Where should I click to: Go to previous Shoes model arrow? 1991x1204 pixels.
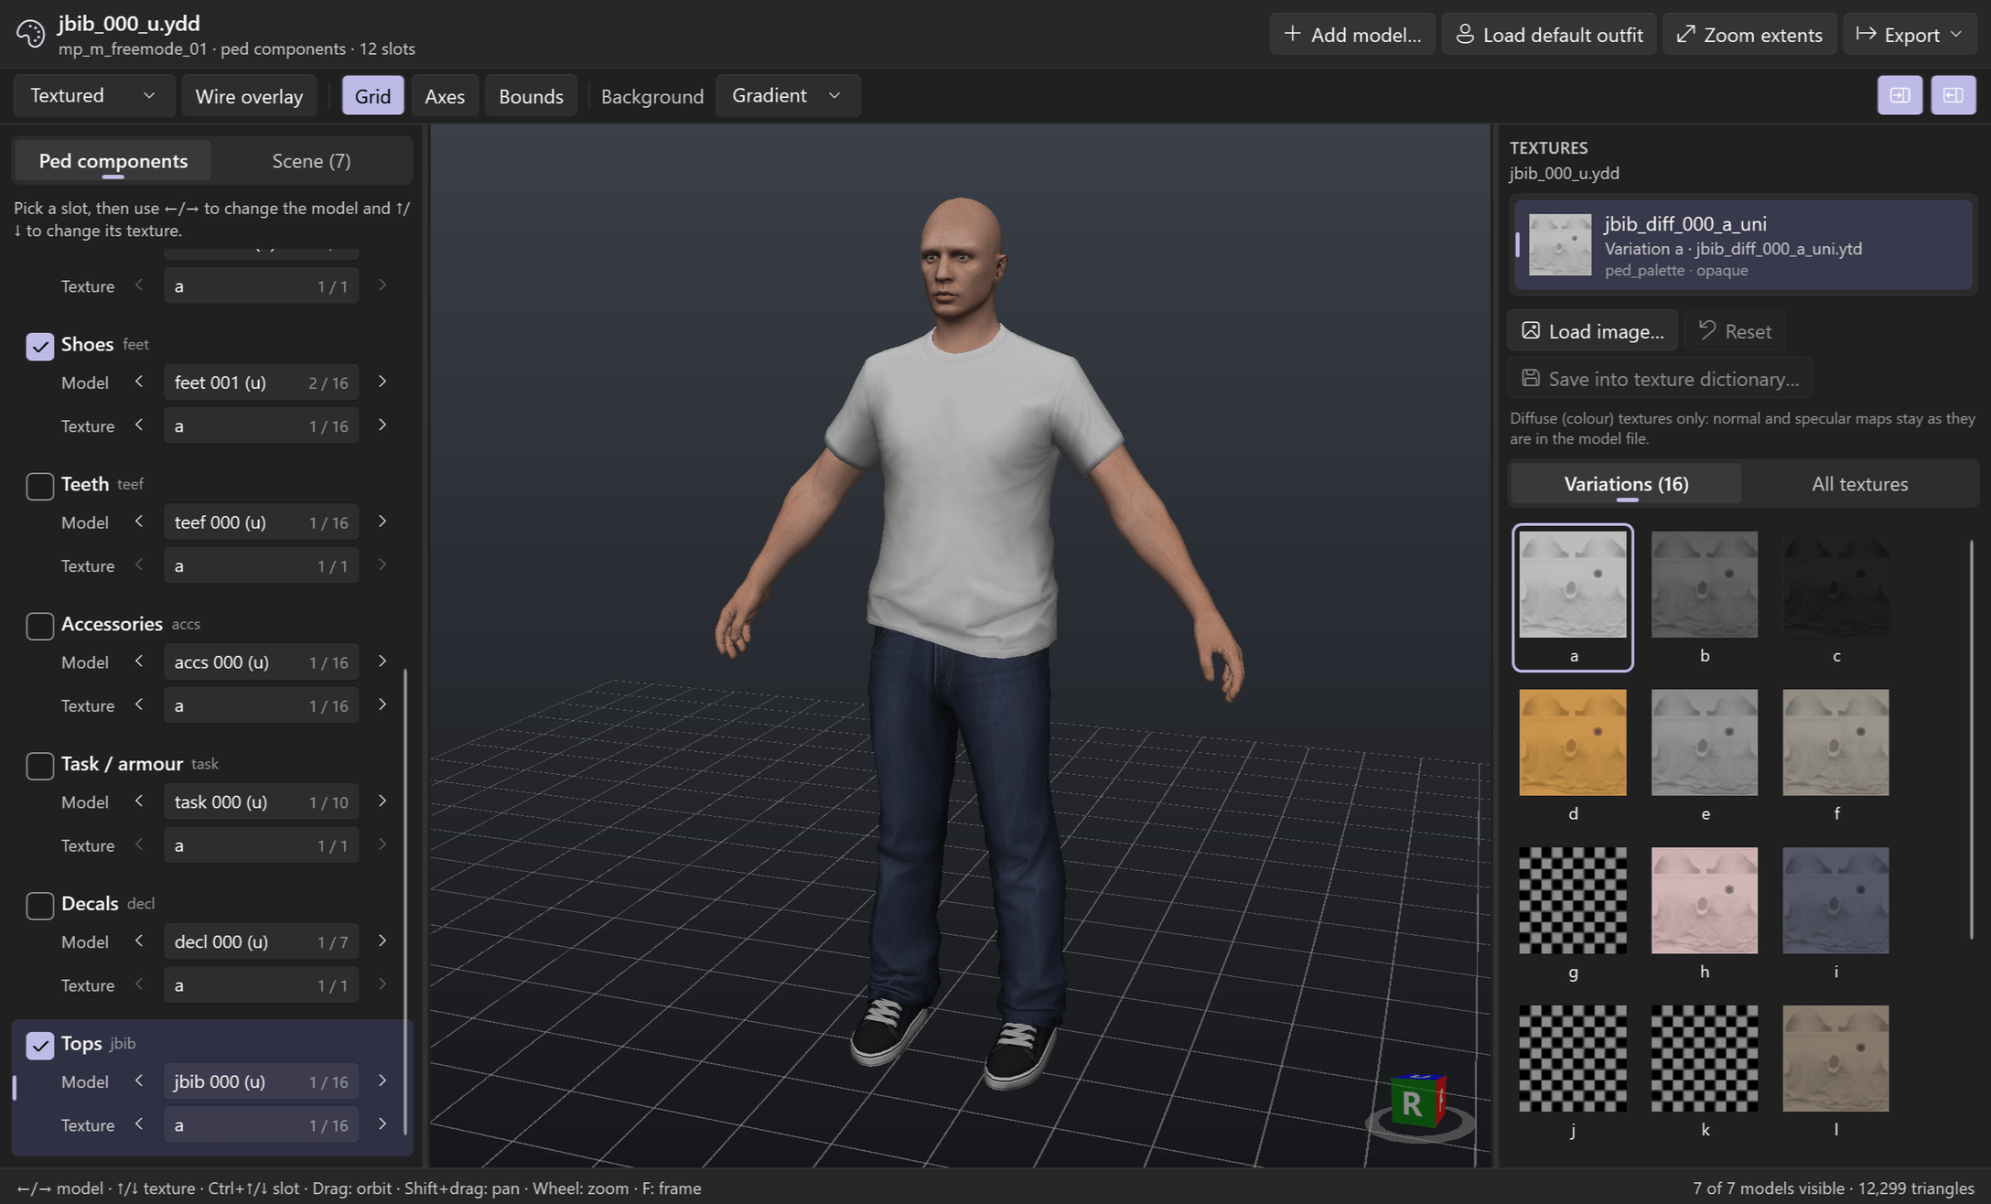(x=139, y=382)
